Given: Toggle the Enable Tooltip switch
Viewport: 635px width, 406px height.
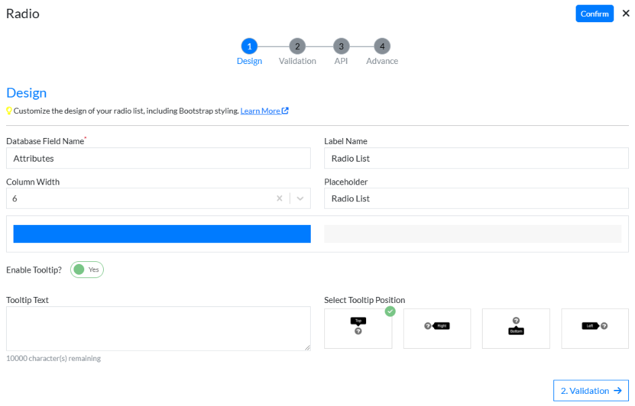Looking at the screenshot, I should (x=87, y=269).
